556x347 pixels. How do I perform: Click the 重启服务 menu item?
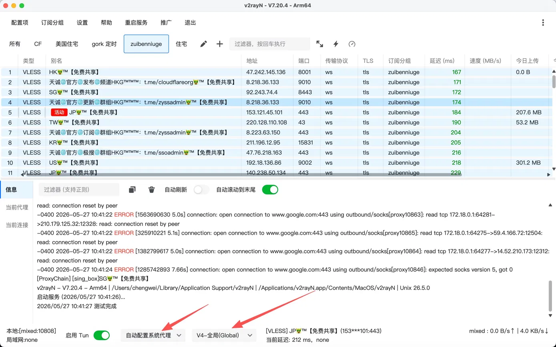[x=136, y=23]
